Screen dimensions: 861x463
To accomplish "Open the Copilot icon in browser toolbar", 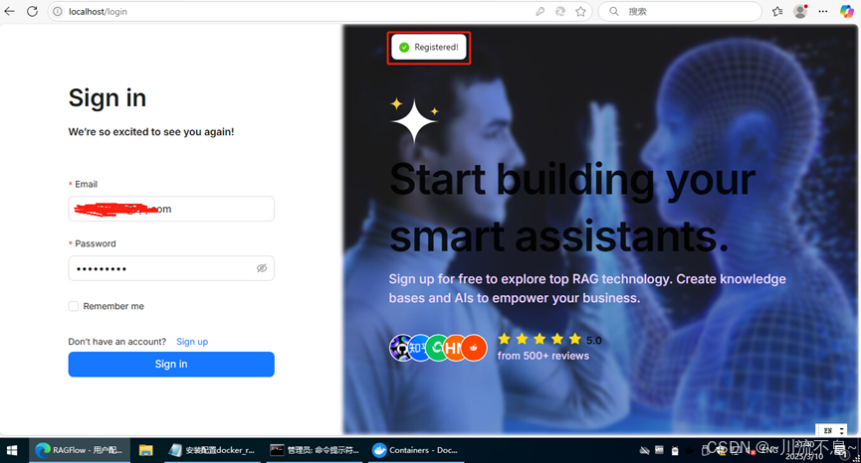I will 847,11.
